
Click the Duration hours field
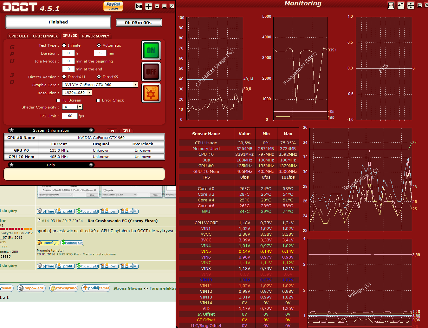point(68,53)
